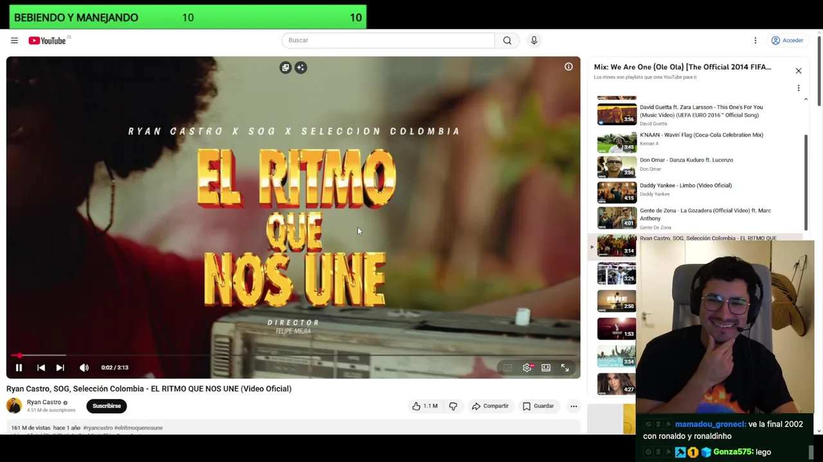
Task: Click the Don Omar 3:56 thumbnail
Action: coord(617,166)
